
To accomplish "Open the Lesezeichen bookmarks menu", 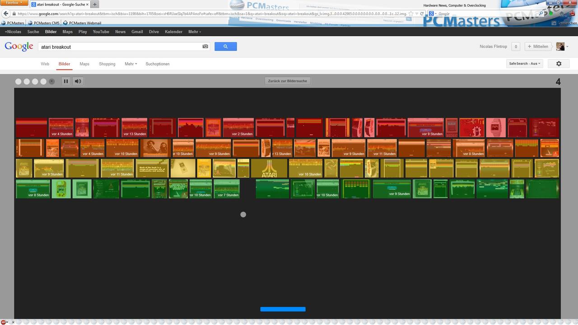I will pyautogui.click(x=564, y=23).
